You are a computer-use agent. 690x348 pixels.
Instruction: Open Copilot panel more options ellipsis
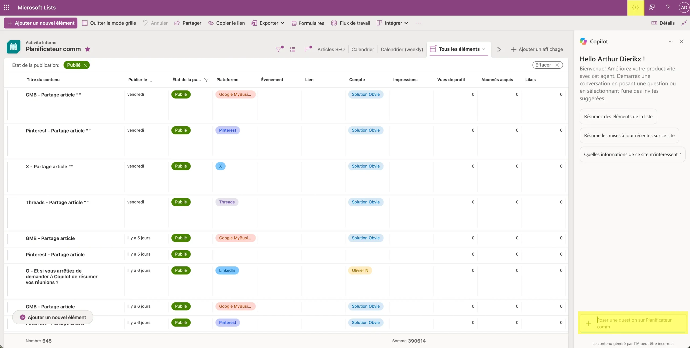[671, 41]
